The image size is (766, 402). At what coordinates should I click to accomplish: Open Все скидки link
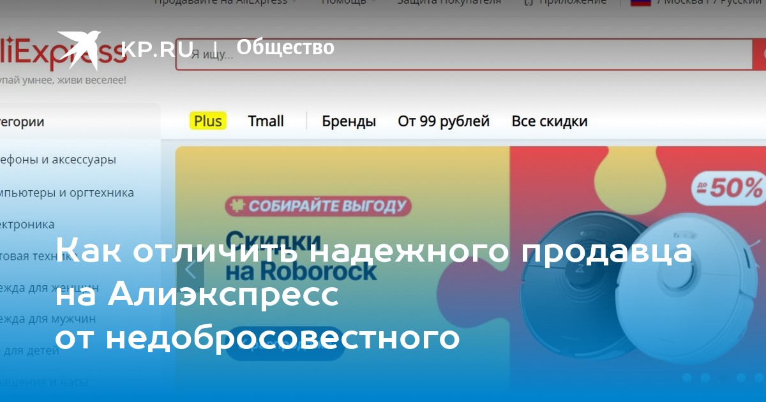tap(550, 121)
